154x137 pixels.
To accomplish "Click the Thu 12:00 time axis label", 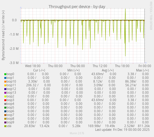I will pos(100,66).
